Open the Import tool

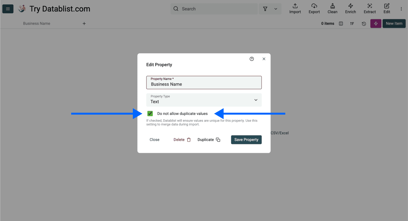(x=294, y=9)
